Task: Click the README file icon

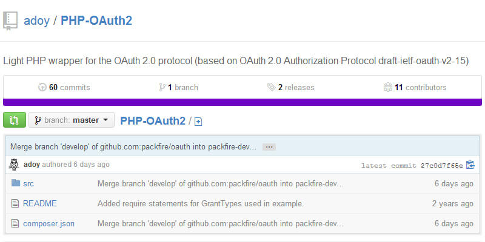Action: [15, 203]
